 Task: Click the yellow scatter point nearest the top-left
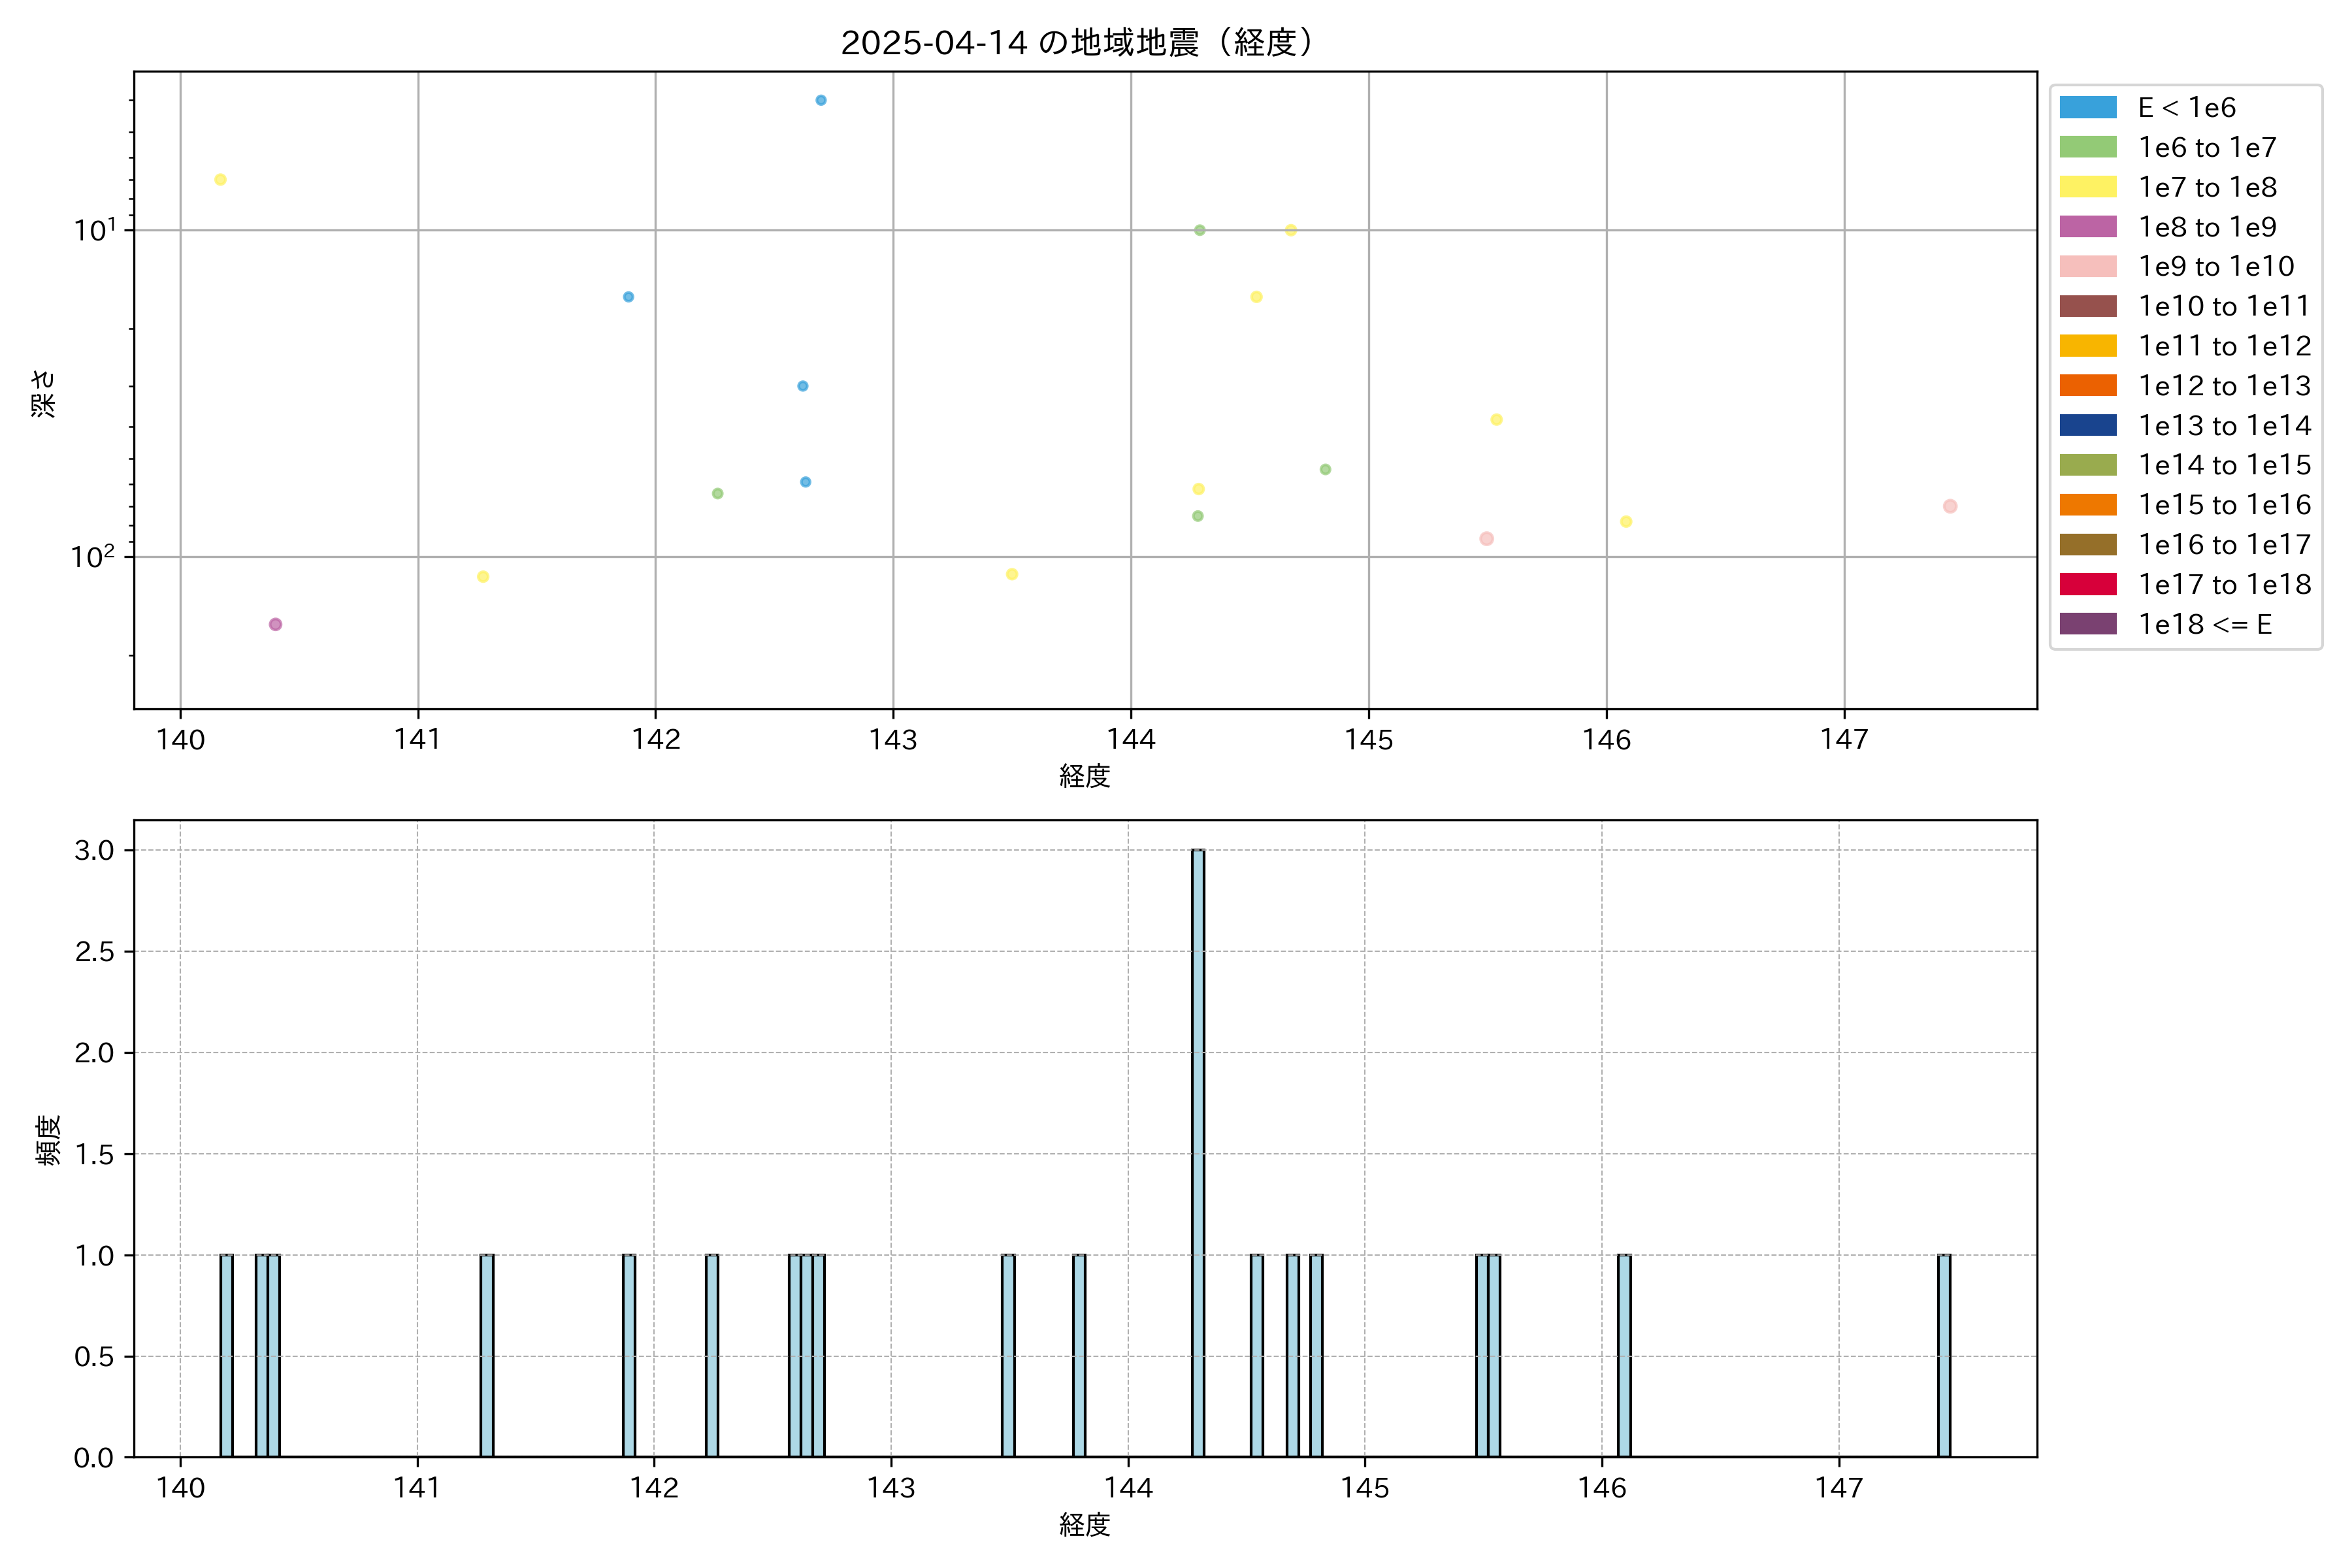[x=220, y=180]
